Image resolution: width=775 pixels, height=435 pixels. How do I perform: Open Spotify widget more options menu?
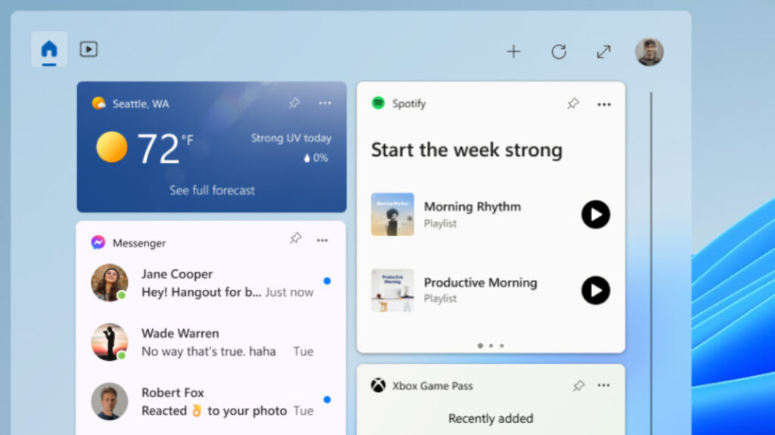604,104
